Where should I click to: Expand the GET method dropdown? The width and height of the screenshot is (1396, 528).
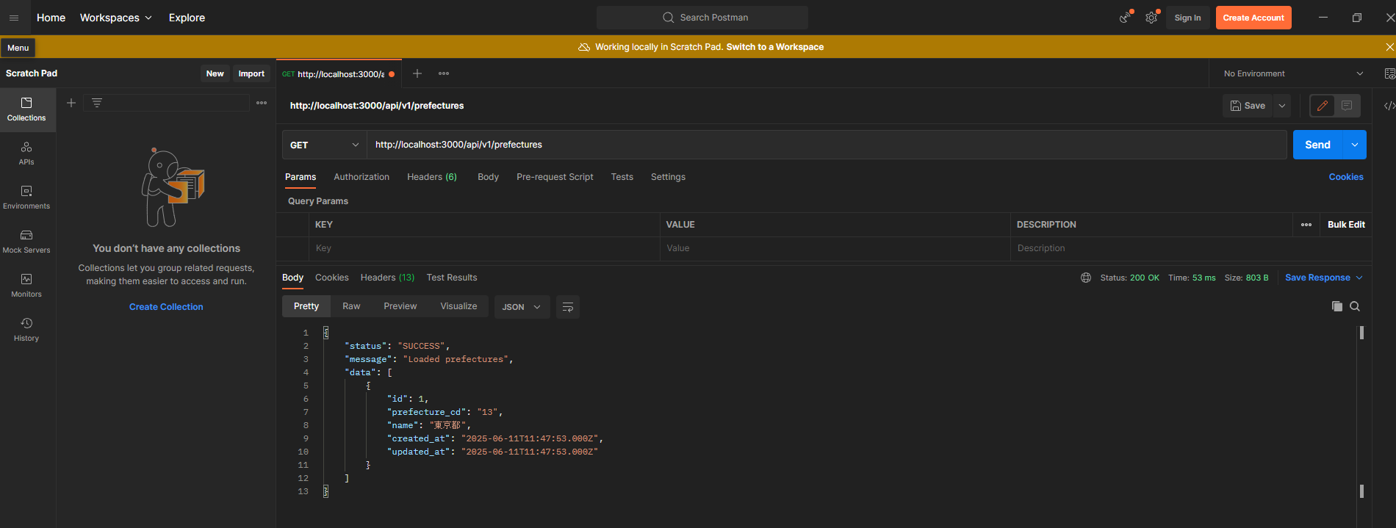pyautogui.click(x=324, y=145)
